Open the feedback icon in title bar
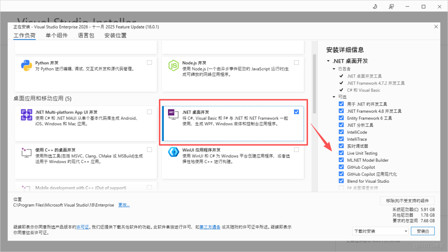 coord(392,6)
